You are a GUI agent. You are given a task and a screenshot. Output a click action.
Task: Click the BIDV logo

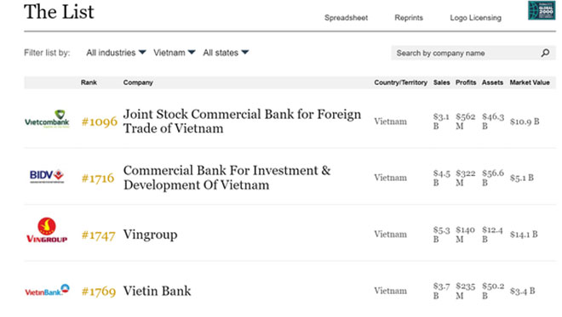coord(47,176)
